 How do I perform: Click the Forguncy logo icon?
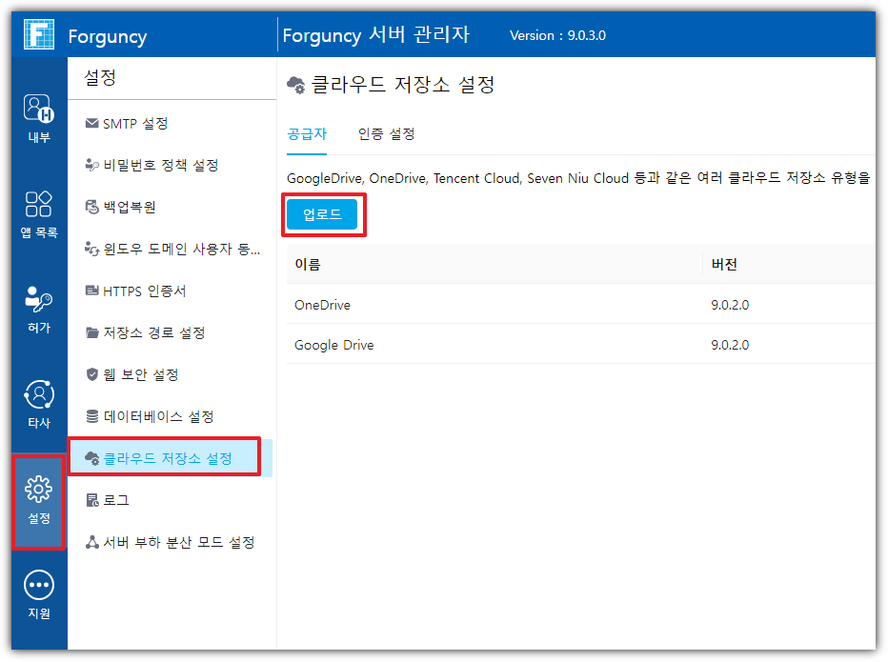click(39, 36)
